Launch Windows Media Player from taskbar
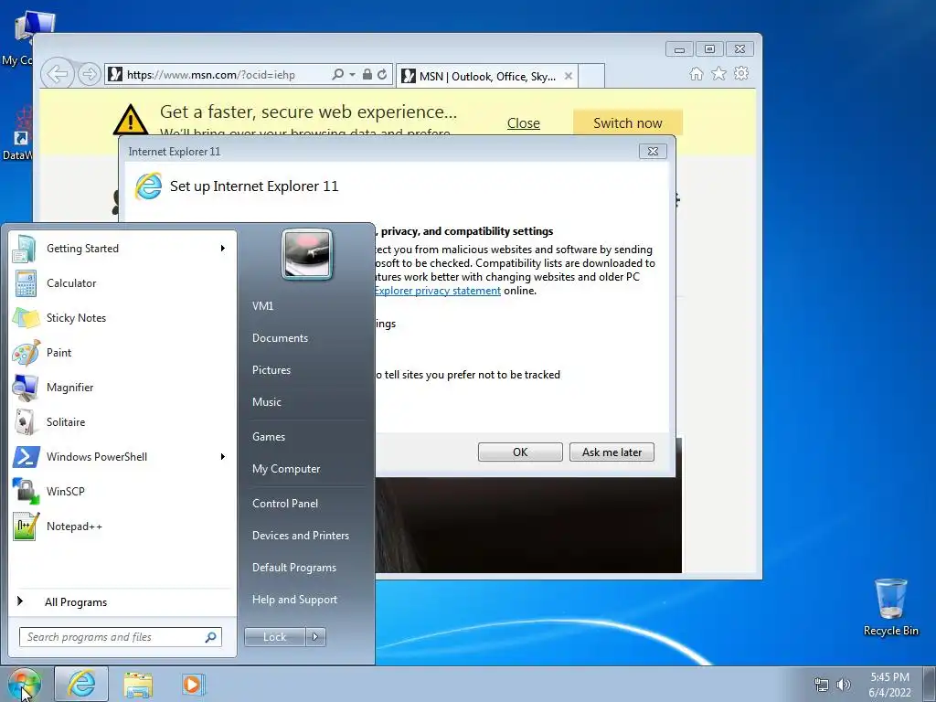This screenshot has height=702, width=936. click(193, 684)
